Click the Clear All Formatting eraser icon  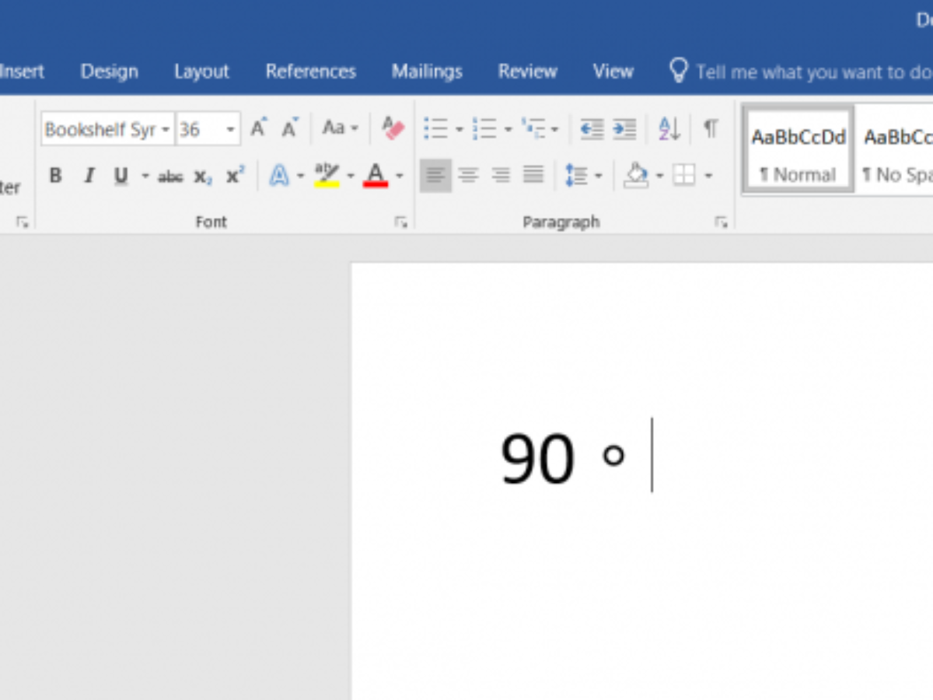click(x=393, y=128)
